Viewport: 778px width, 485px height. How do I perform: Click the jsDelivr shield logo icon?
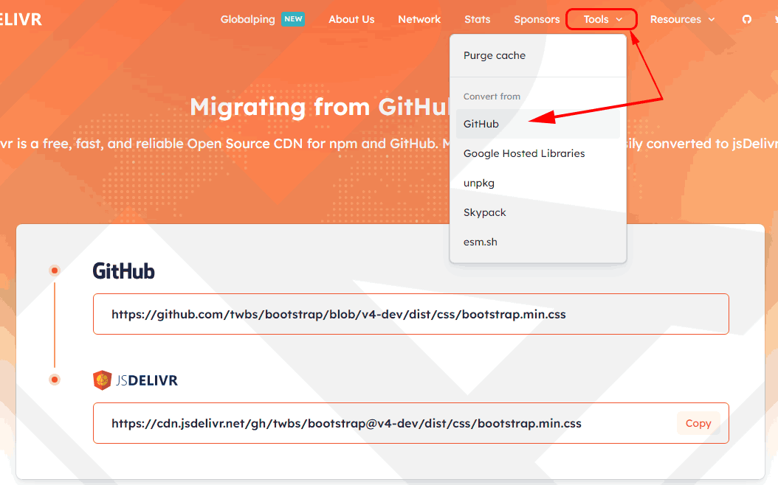102,380
